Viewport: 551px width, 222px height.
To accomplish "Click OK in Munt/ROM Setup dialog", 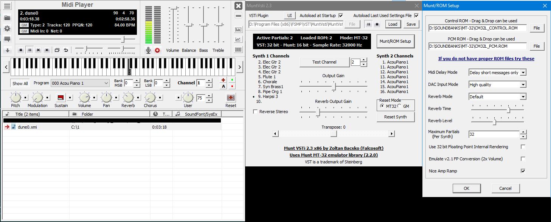I will [x=466, y=188].
